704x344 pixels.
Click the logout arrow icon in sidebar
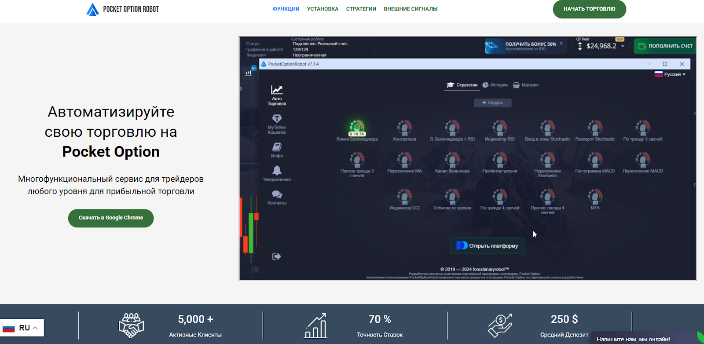(x=276, y=256)
